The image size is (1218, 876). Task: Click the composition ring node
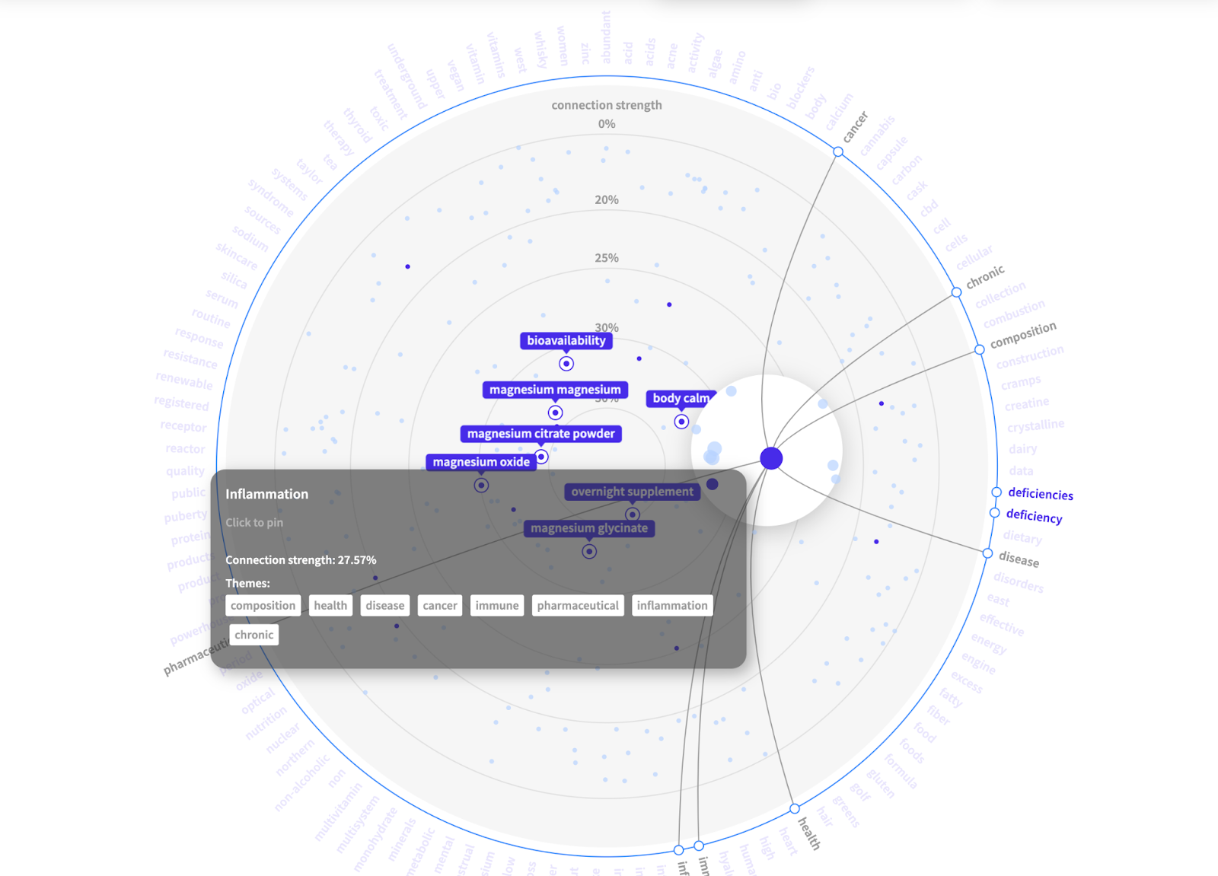[x=980, y=349]
